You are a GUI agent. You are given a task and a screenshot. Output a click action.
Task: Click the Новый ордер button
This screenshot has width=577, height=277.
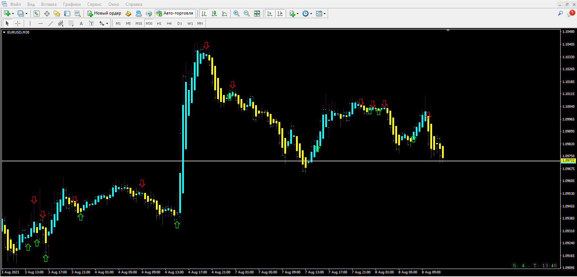click(104, 13)
